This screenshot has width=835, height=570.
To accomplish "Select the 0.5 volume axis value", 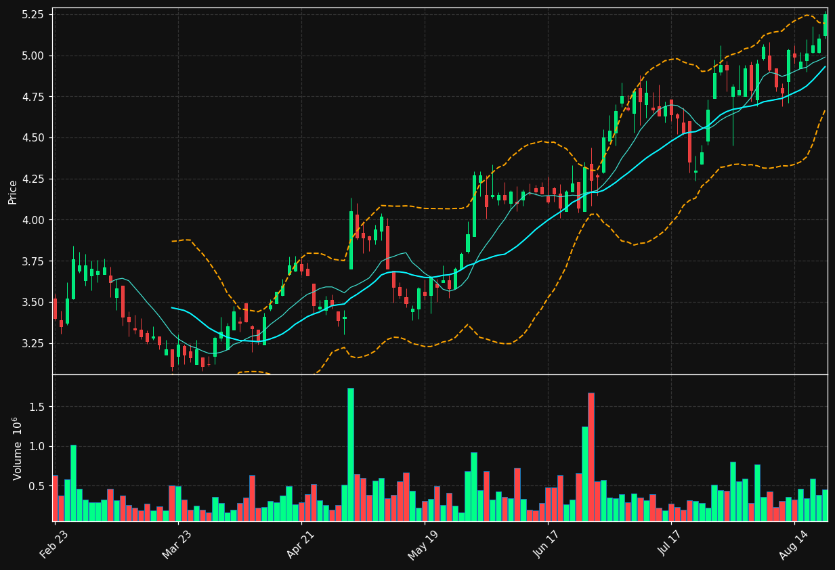I will coord(37,486).
